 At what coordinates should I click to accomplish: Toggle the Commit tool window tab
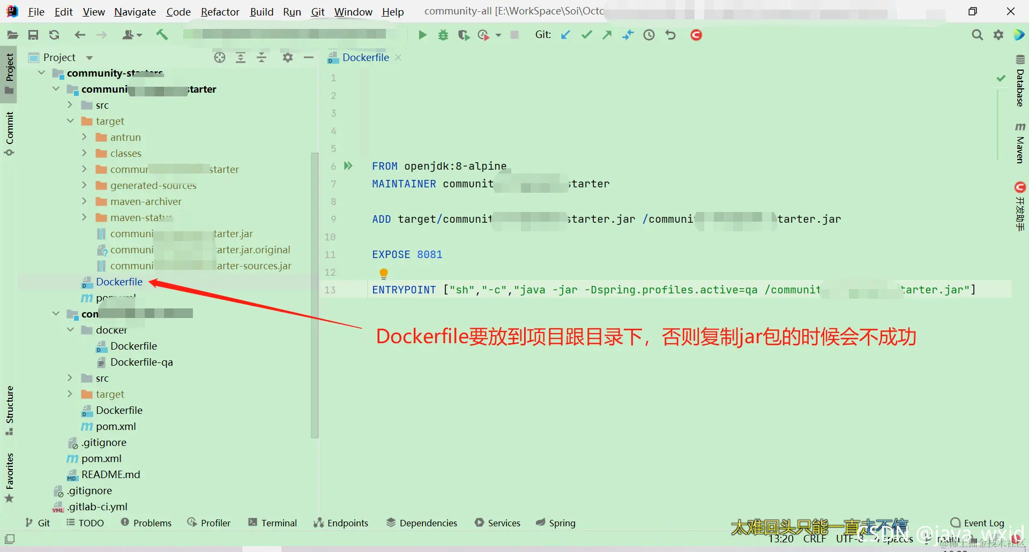[9, 134]
